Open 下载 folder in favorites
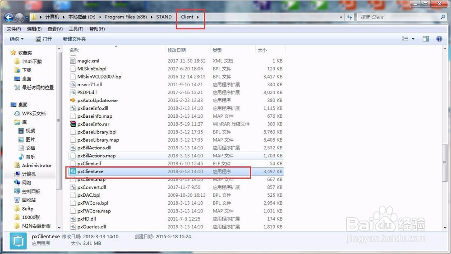The height and width of the screenshot is (254, 451). 23,70
